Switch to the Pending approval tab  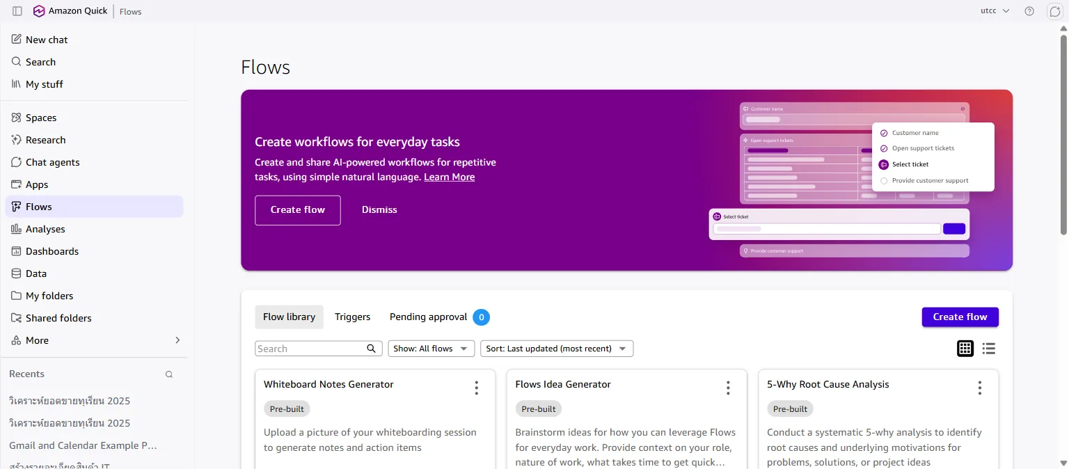pyautogui.click(x=428, y=317)
